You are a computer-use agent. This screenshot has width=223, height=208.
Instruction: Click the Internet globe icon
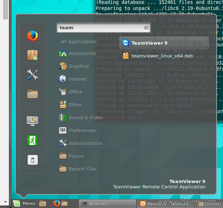click(x=63, y=79)
